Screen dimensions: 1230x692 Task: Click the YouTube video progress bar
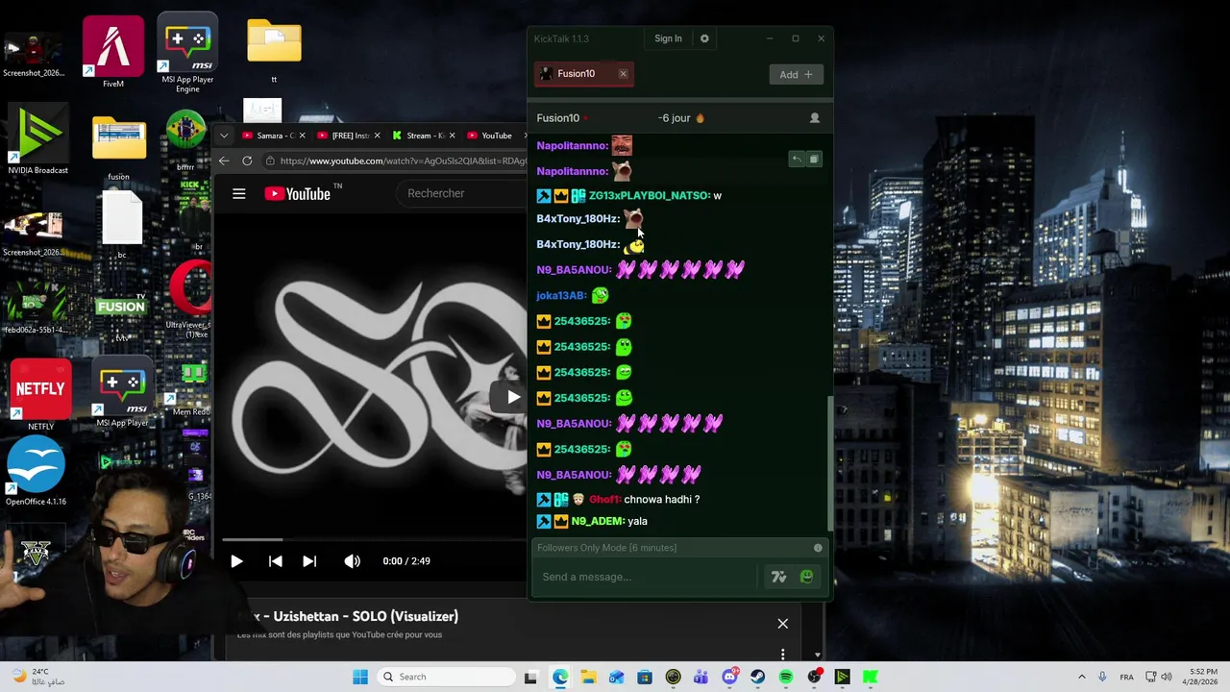(375, 540)
